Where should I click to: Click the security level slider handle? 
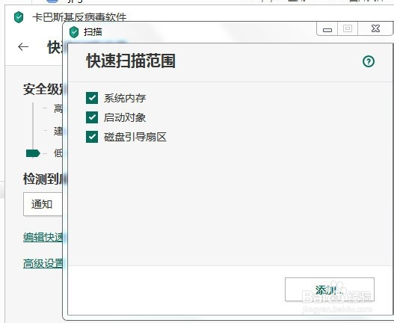tap(33, 153)
